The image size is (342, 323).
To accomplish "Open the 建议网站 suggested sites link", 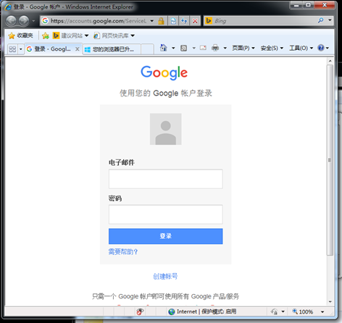I will (x=70, y=35).
